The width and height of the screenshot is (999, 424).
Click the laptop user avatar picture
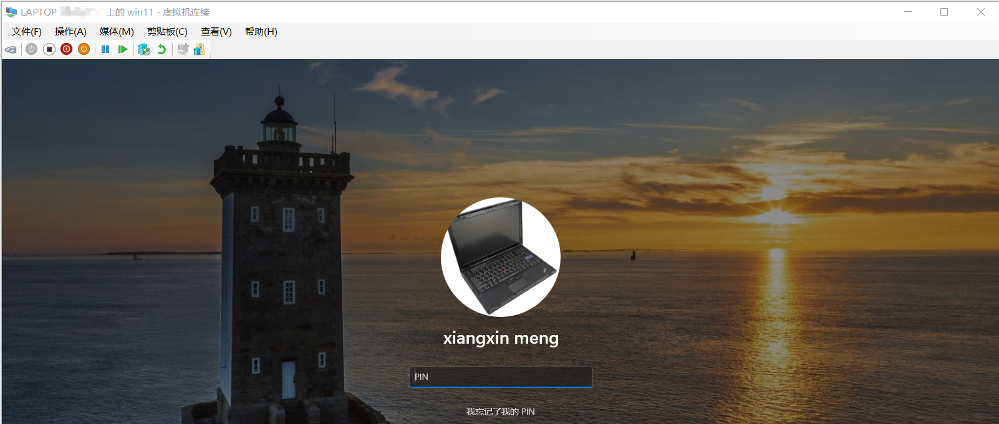(500, 257)
